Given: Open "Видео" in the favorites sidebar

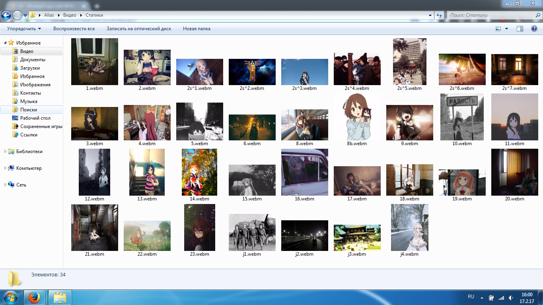Looking at the screenshot, I should click(31, 51).
